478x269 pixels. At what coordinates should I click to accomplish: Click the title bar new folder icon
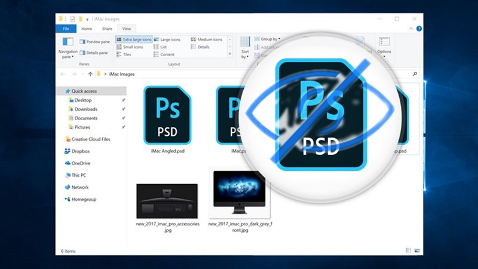(x=80, y=19)
